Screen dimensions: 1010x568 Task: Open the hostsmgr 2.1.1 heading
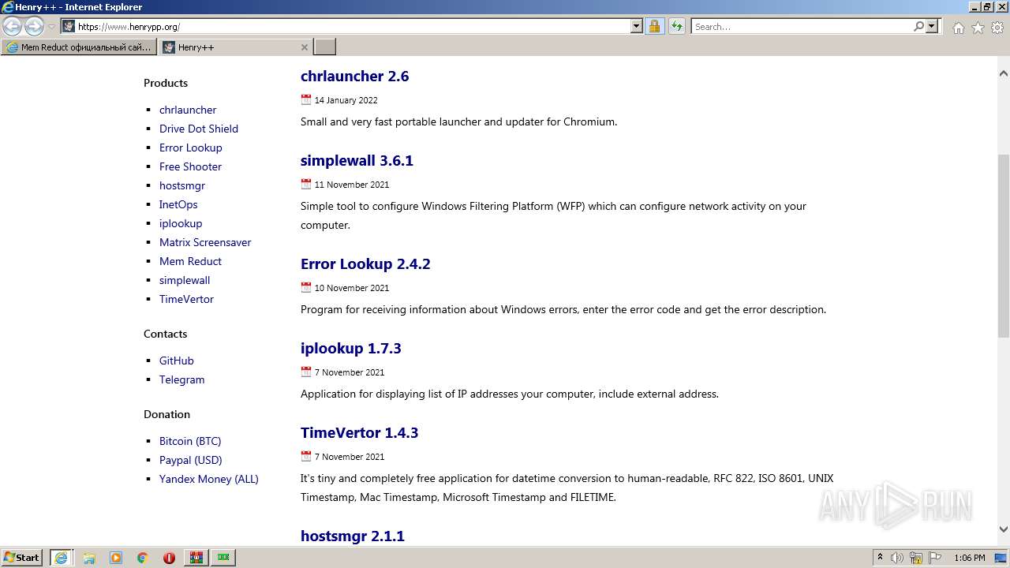coord(353,536)
